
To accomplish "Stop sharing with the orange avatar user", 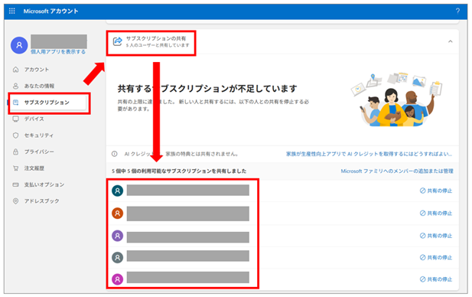I will click(436, 214).
